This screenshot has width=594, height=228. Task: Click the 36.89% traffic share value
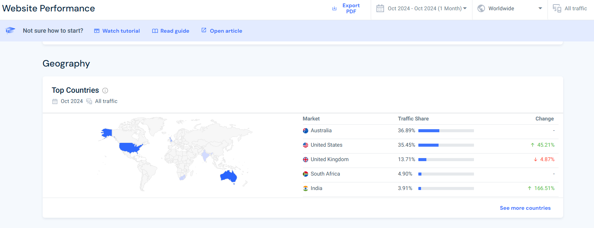point(407,130)
